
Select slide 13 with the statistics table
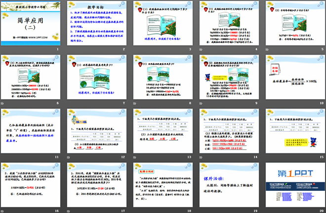pyautogui.click(x=163, y=132)
